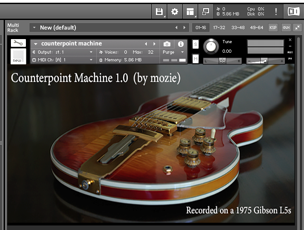
Task: Click the 'Multi Rack' label
Action: pyautogui.click(x=13, y=28)
